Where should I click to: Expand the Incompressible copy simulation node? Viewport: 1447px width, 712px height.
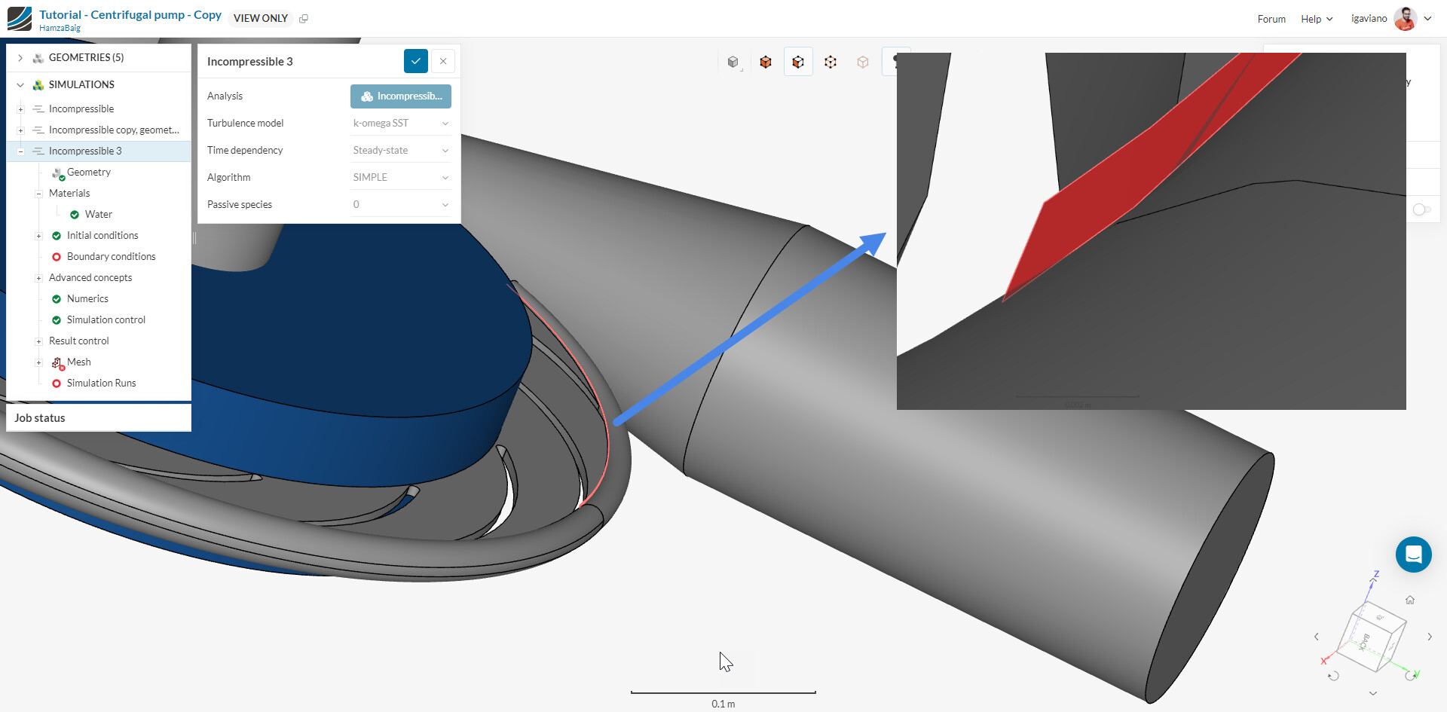coord(21,130)
